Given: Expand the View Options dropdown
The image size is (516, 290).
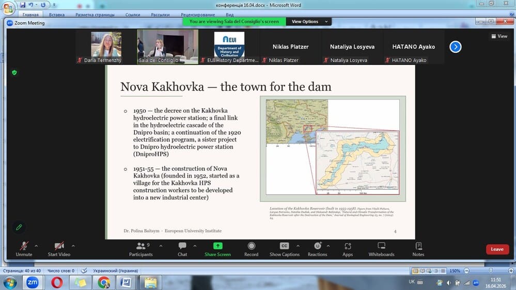Looking at the screenshot, I should (309, 22).
